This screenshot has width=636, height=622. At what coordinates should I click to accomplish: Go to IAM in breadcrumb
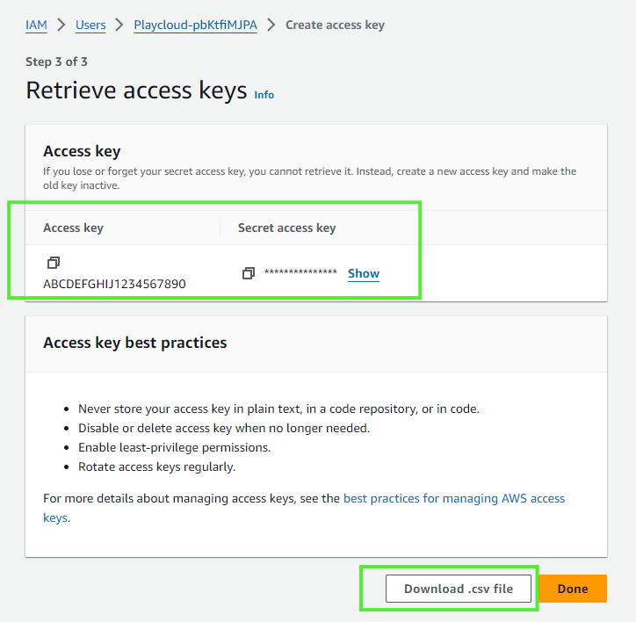point(36,25)
